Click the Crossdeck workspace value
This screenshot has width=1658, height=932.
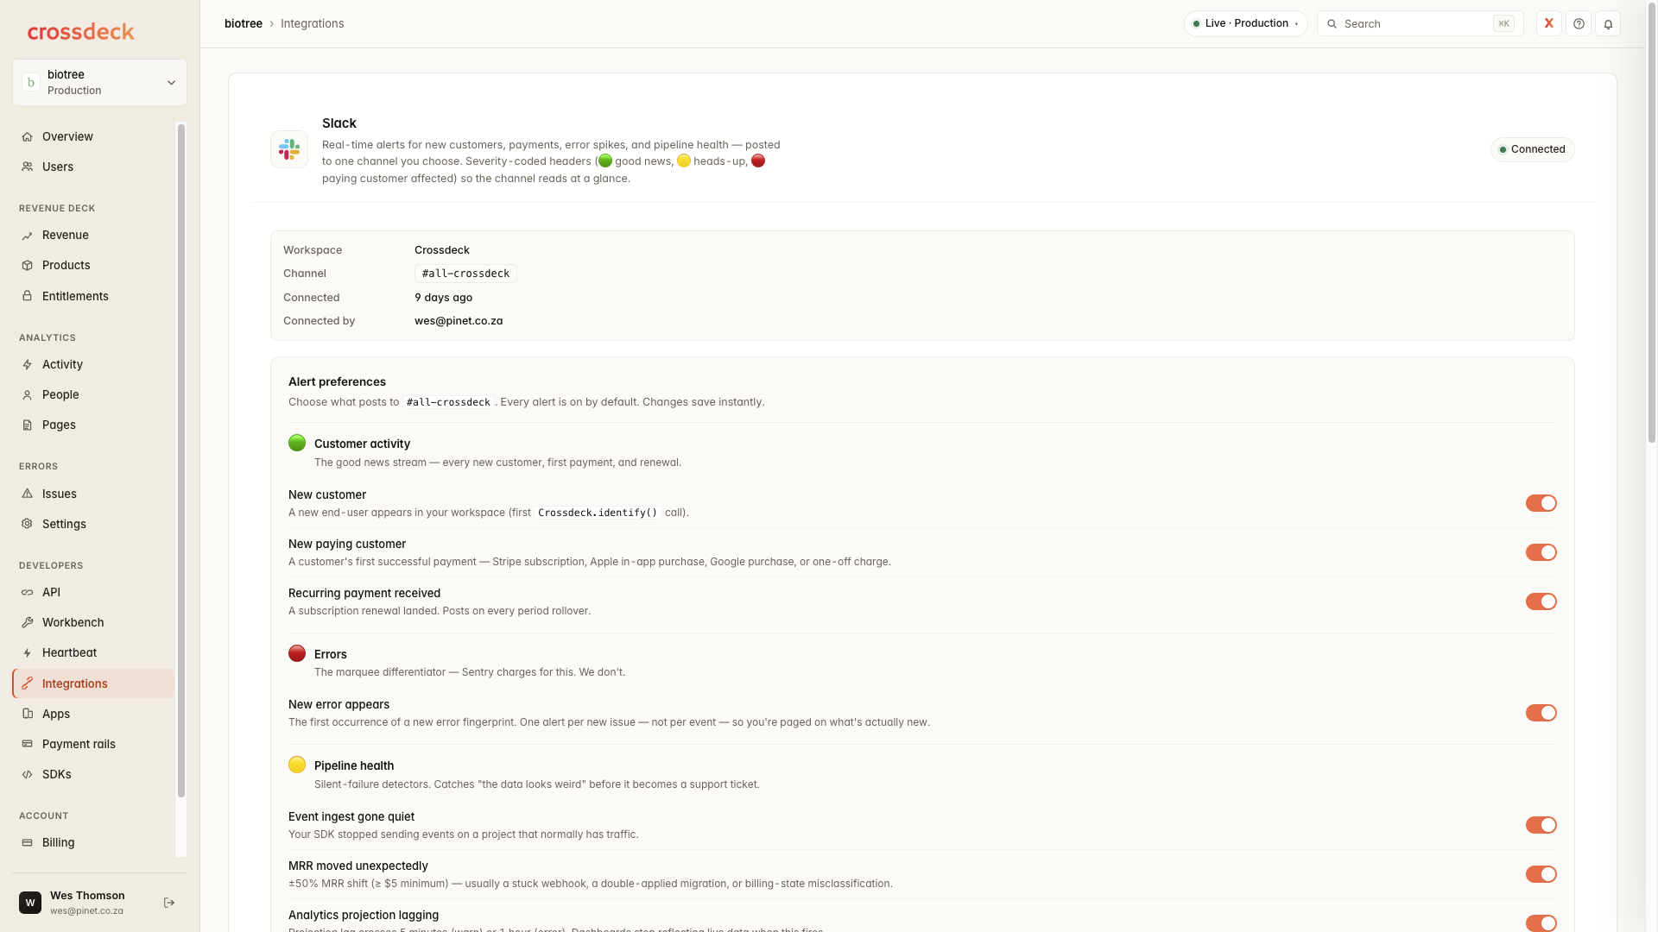(442, 250)
